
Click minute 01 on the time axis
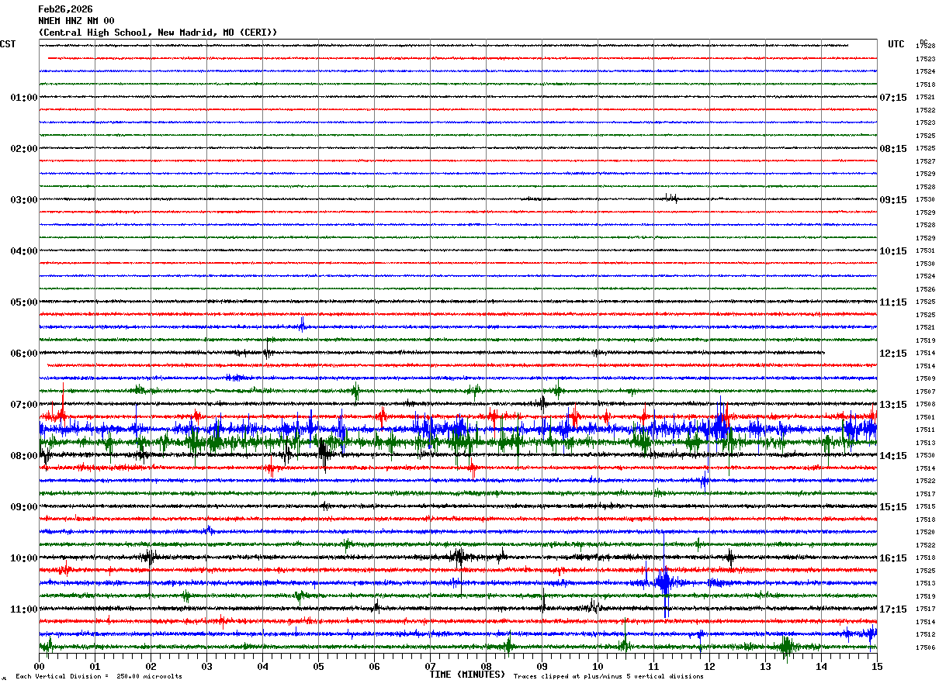coord(95,666)
